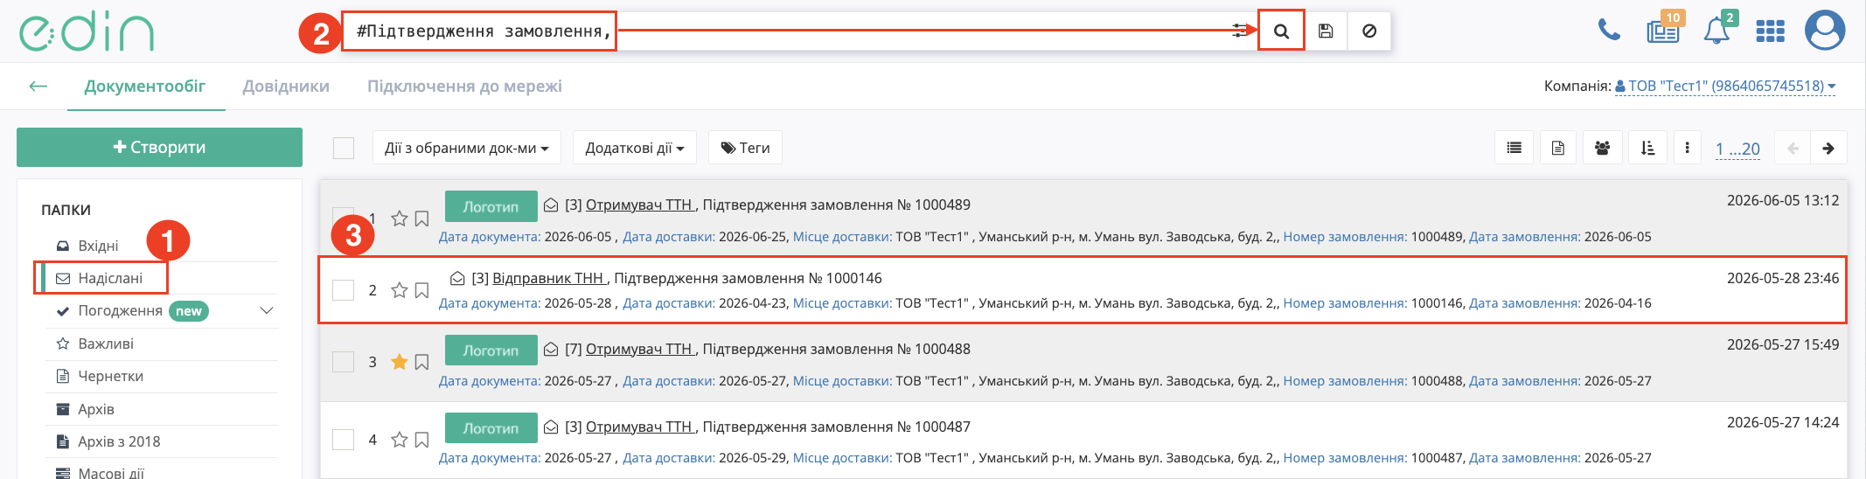This screenshot has width=1866, height=479.
Task: Bookmark document № 1000489
Action: 421,219
